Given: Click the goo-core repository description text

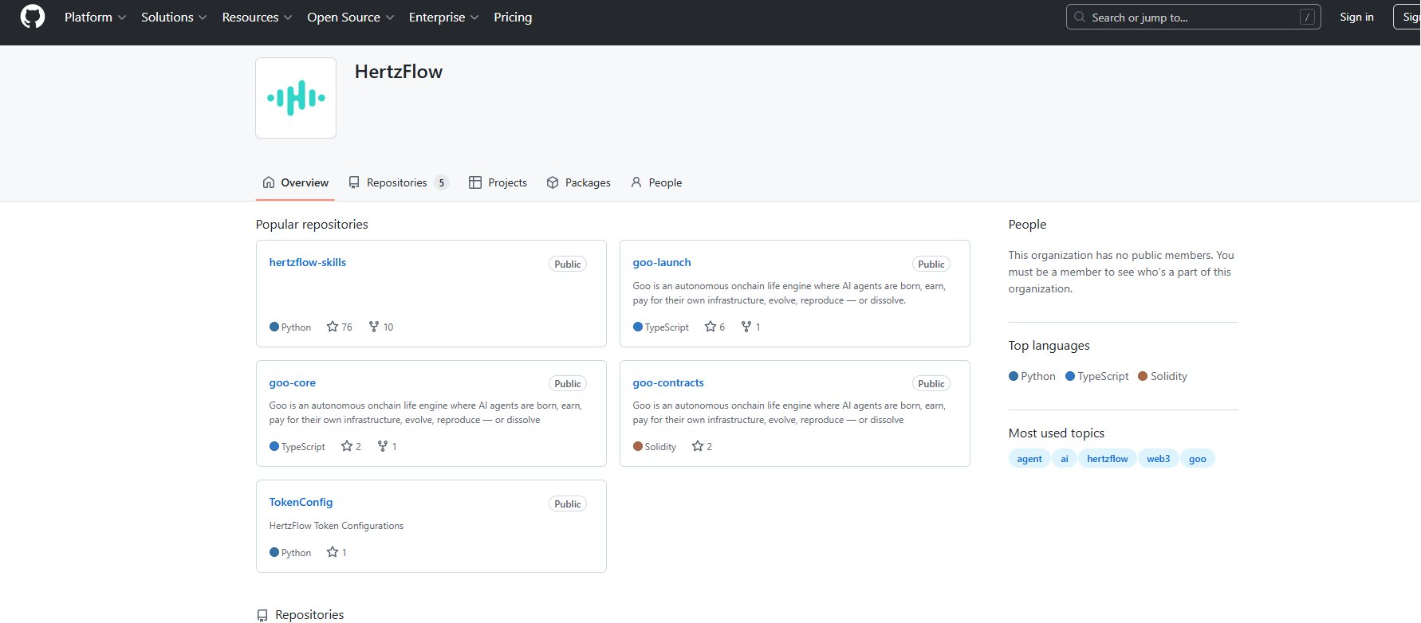Looking at the screenshot, I should 426,413.
